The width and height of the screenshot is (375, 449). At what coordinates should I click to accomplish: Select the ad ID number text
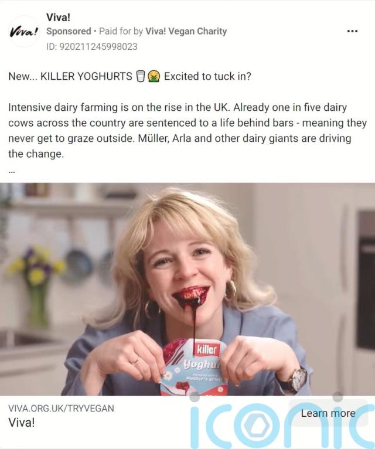click(92, 47)
